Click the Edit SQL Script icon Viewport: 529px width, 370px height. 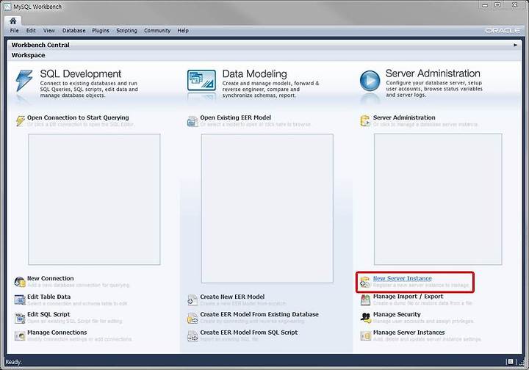point(20,317)
